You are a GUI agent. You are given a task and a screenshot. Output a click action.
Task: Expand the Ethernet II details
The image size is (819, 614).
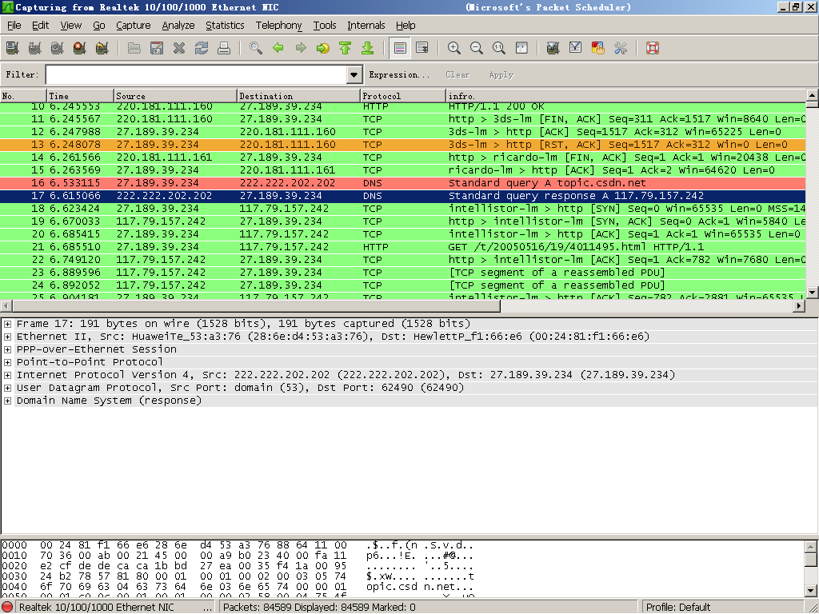click(x=8, y=337)
